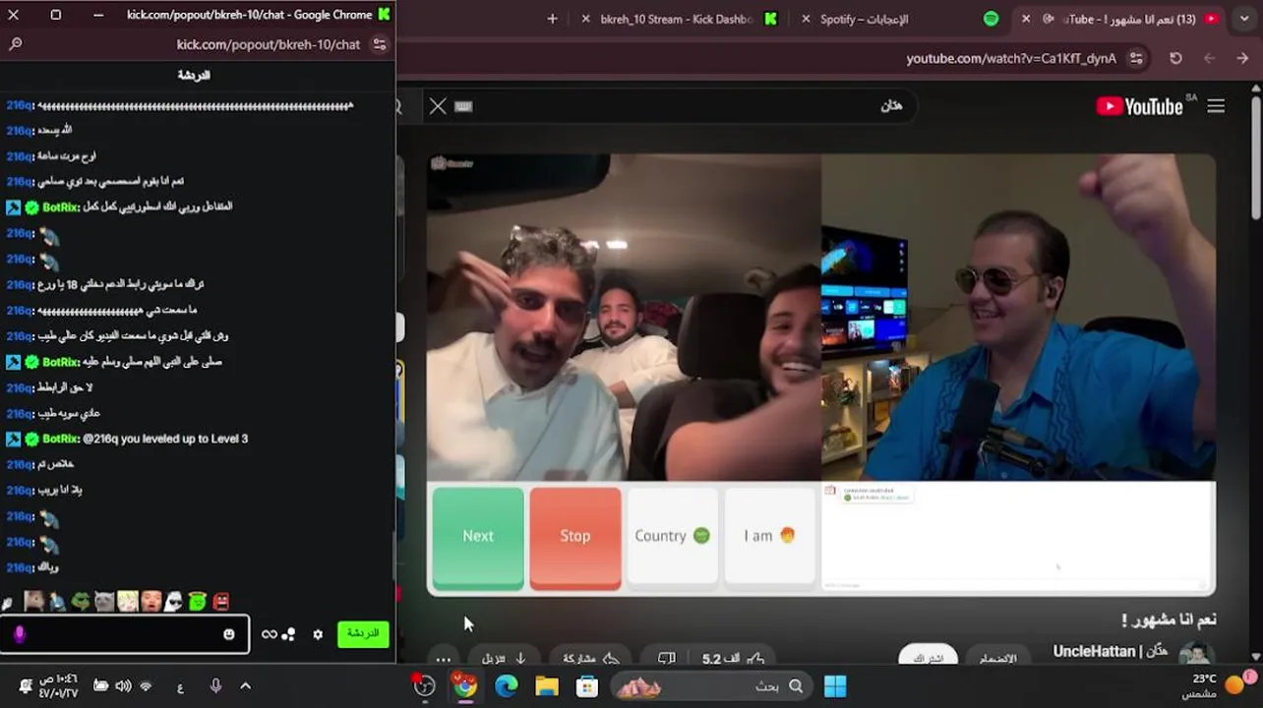Open chat users dots icon
This screenshot has width=1263, height=708.
pos(289,634)
